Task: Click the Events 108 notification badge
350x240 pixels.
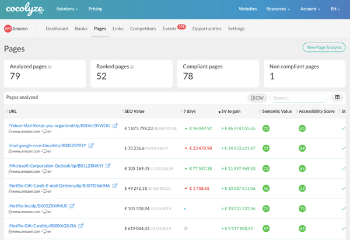Action: coord(181,27)
